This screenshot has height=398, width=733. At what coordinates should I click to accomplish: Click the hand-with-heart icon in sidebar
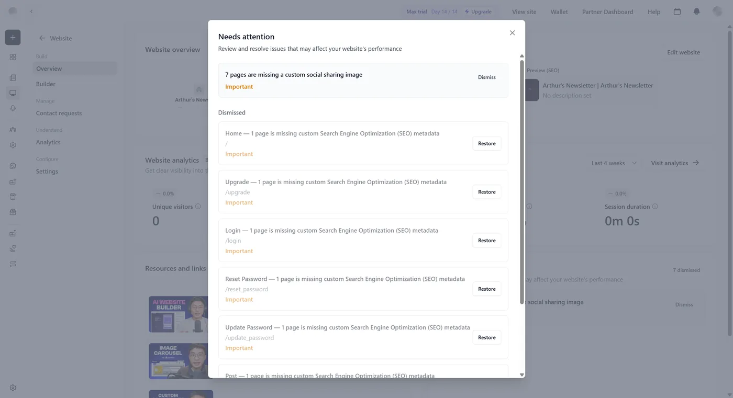[x=13, y=248]
